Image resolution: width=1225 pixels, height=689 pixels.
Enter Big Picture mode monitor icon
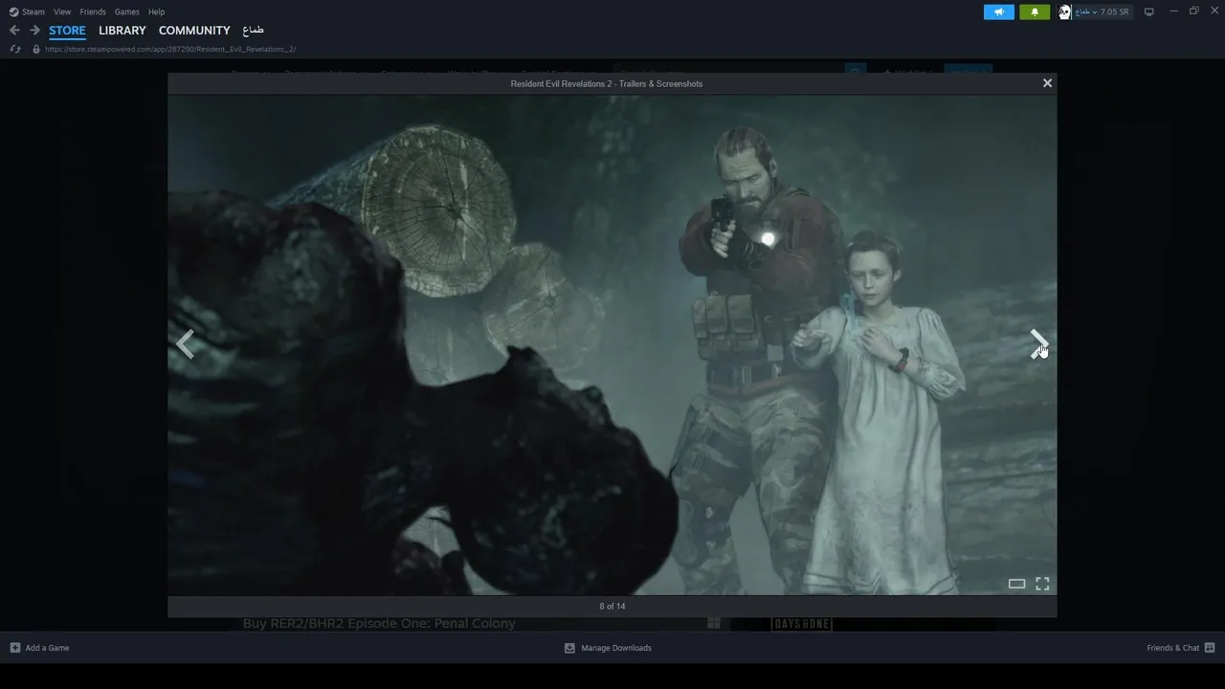coord(1149,11)
